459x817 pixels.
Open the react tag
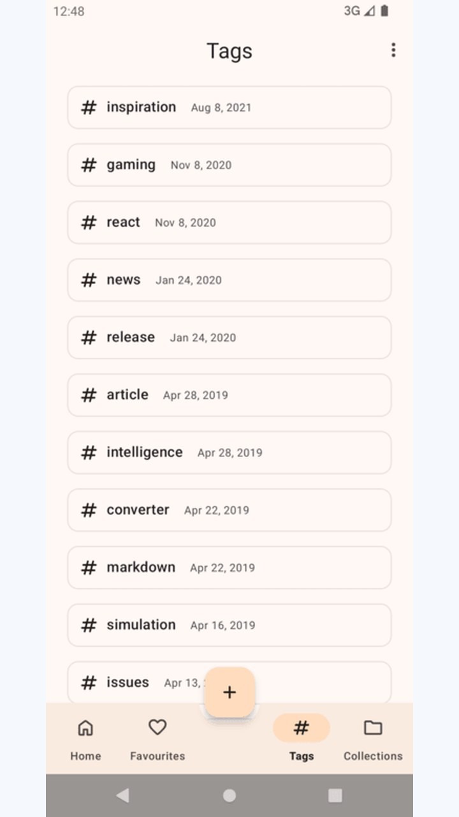point(229,222)
